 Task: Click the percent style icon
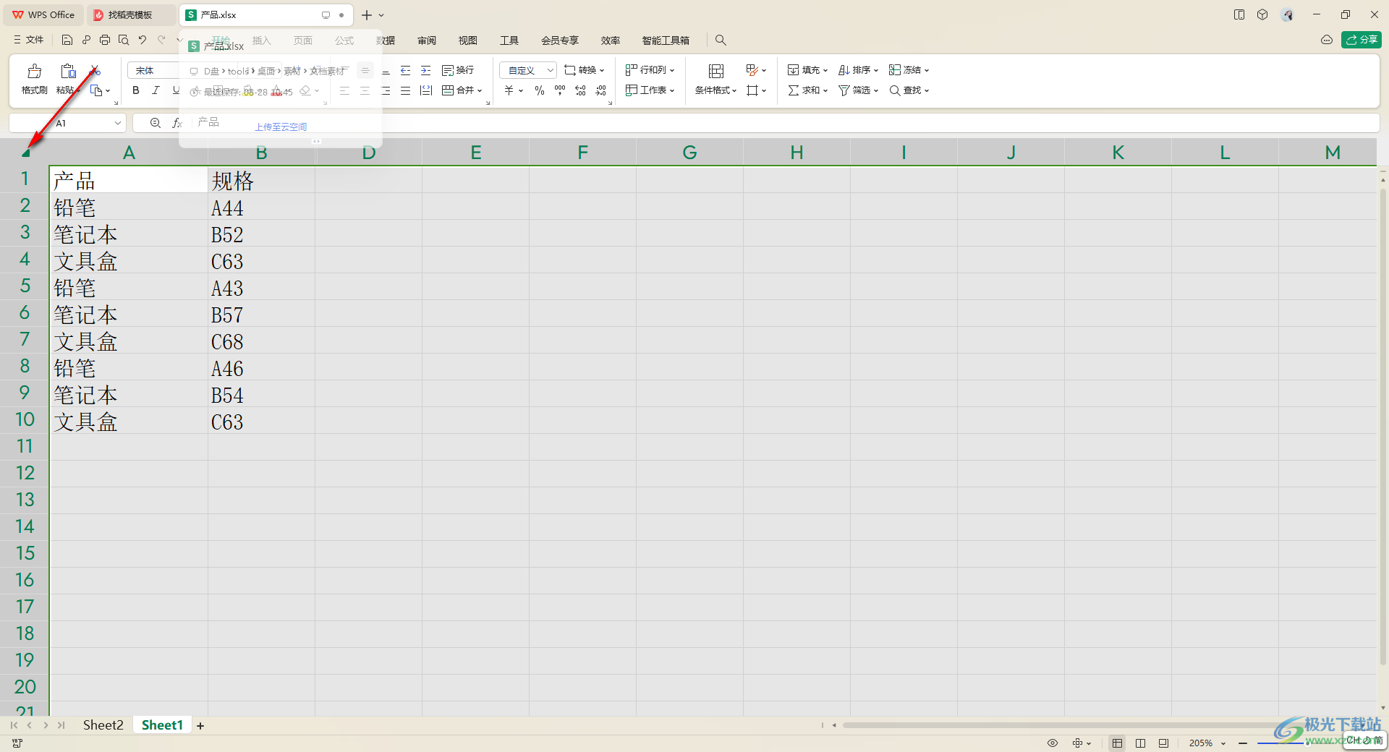540,90
